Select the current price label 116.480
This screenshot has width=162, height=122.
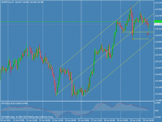pyautogui.click(x=158, y=24)
